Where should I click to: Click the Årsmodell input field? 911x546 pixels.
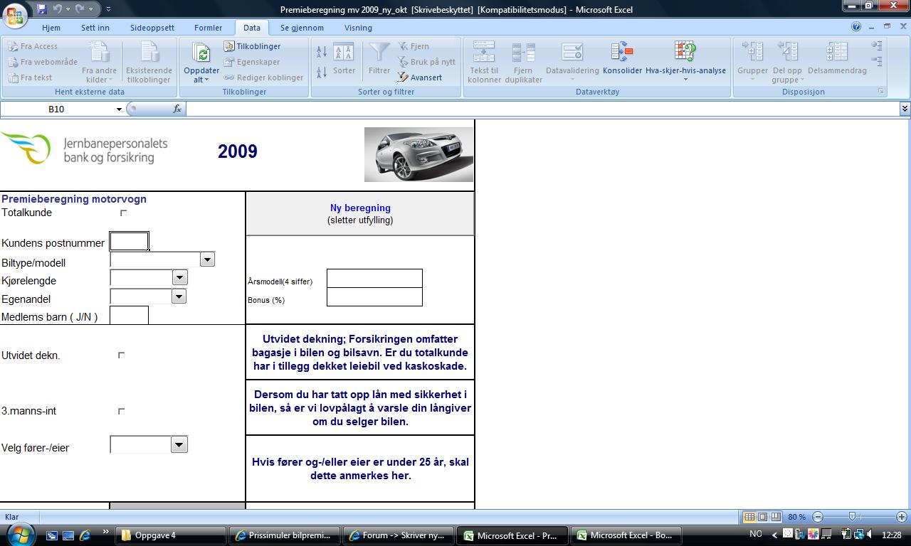374,279
